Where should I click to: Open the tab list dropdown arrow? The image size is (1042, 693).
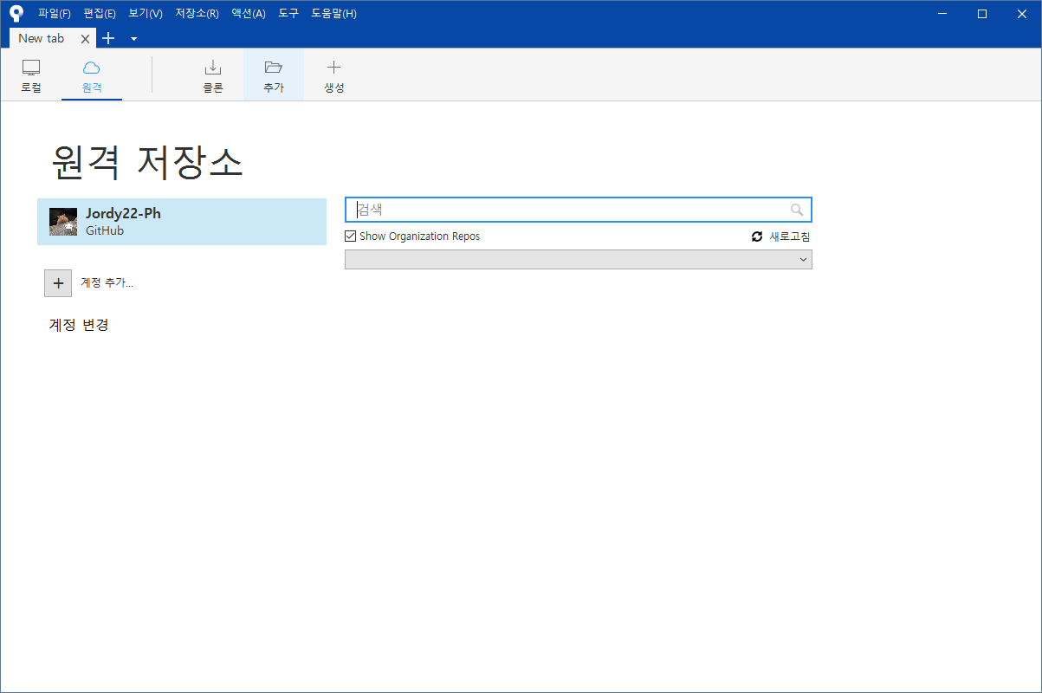coord(133,38)
